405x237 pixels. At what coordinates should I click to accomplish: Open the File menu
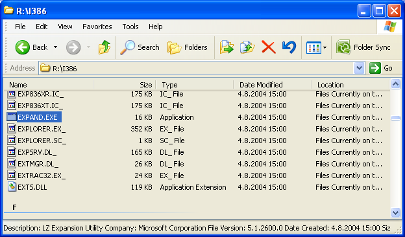[x=20, y=27]
